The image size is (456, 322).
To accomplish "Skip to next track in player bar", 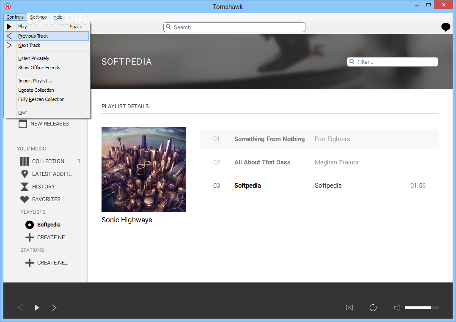I will pyautogui.click(x=54, y=308).
